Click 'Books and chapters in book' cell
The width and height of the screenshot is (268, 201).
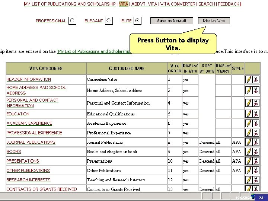click(127, 151)
